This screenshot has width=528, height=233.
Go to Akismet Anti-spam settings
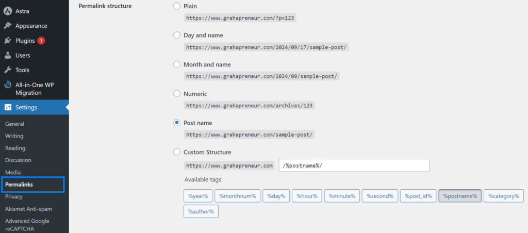tap(29, 209)
